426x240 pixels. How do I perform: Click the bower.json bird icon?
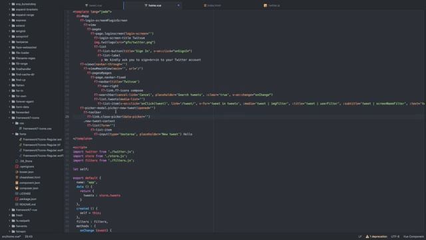[17, 172]
